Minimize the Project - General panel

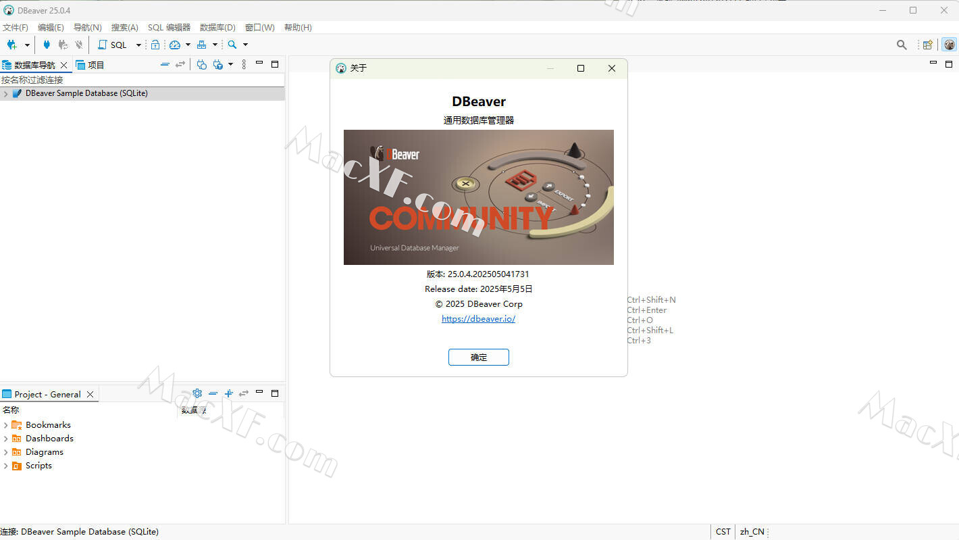pyautogui.click(x=259, y=392)
